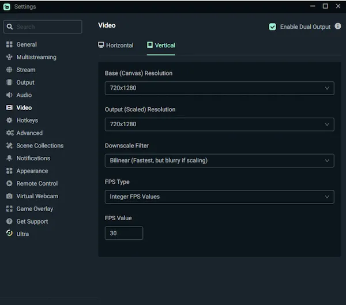Click the Remote Control play icon

click(x=9, y=183)
